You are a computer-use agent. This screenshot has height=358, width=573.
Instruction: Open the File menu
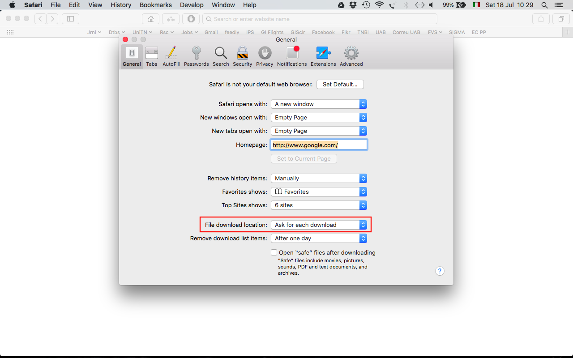coord(56,5)
